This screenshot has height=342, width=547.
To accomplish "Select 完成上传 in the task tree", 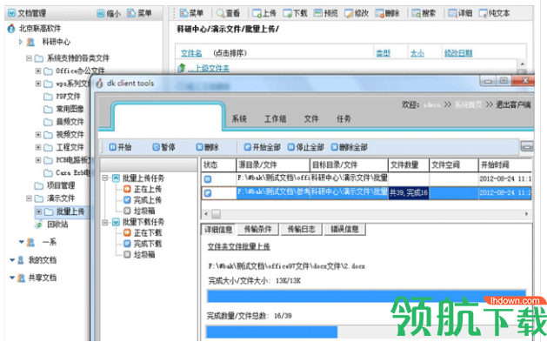I will click(148, 200).
